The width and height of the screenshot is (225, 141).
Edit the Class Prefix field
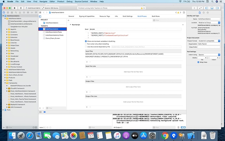point(209,47)
